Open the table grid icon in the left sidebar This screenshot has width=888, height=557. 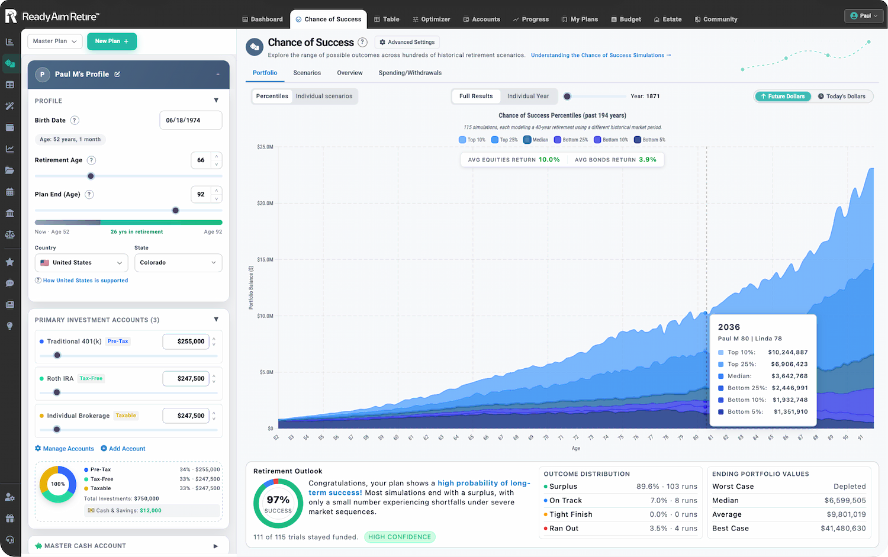(10, 85)
